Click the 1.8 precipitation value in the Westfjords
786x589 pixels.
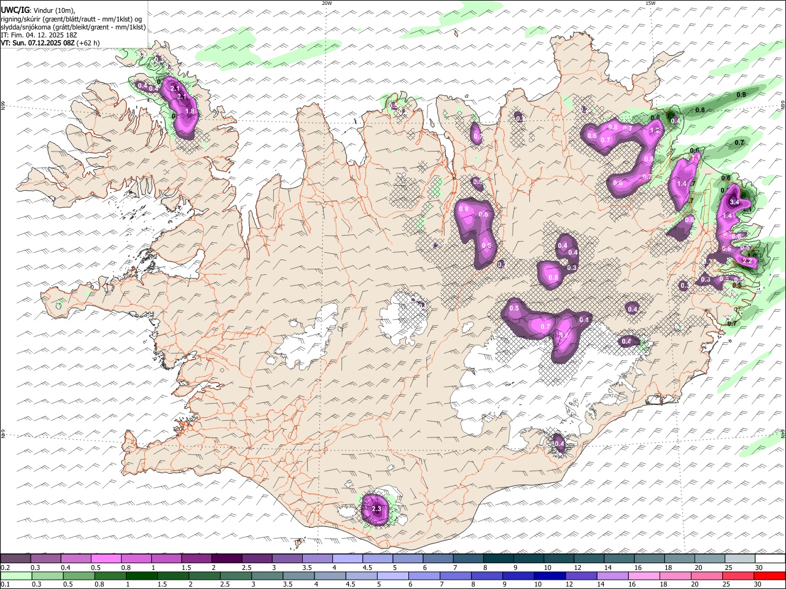pos(190,112)
